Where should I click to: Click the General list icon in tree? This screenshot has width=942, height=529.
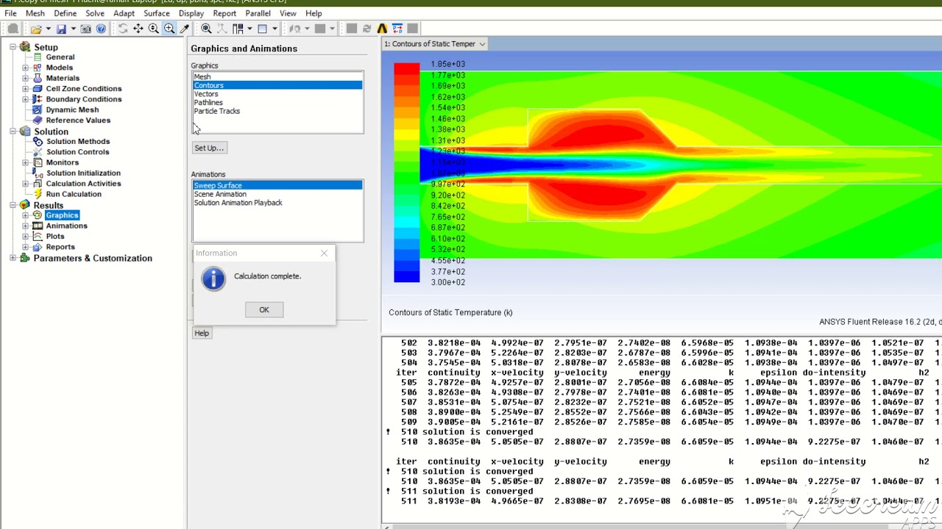pyautogui.click(x=37, y=57)
